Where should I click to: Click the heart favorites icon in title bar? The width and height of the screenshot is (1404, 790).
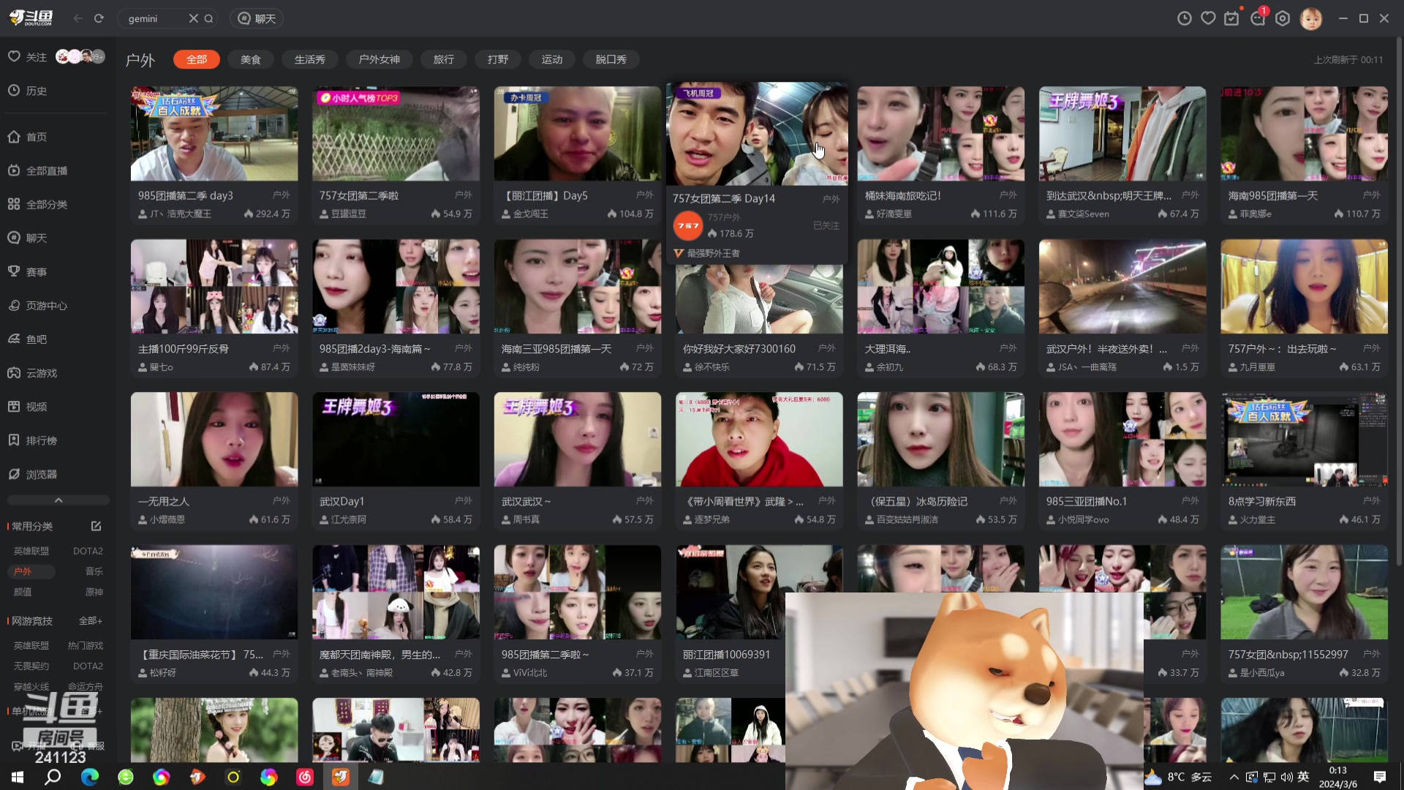[1208, 18]
